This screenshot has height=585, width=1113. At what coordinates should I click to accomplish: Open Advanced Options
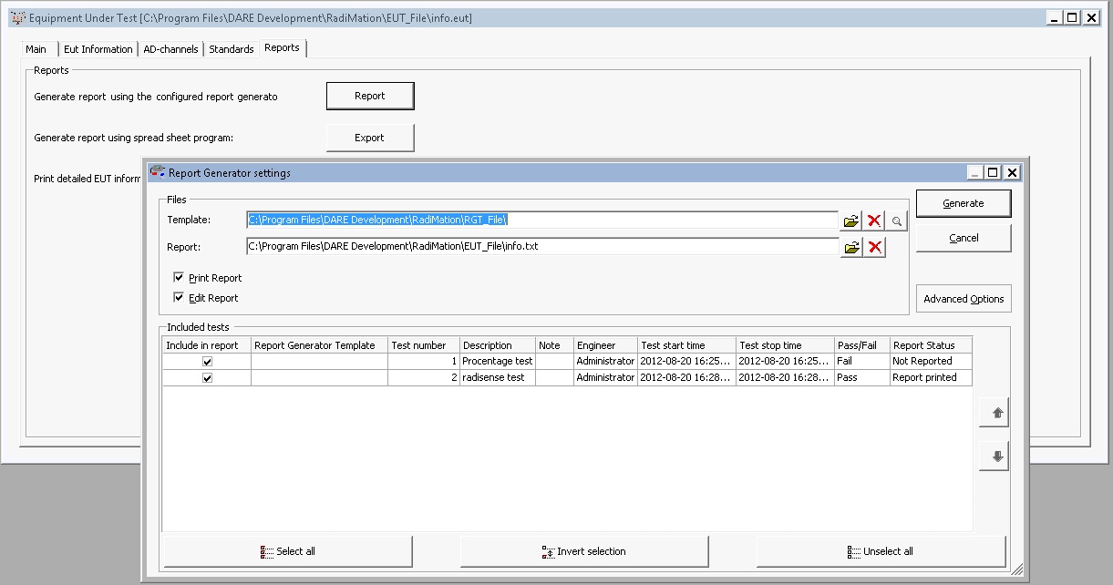[x=963, y=299]
